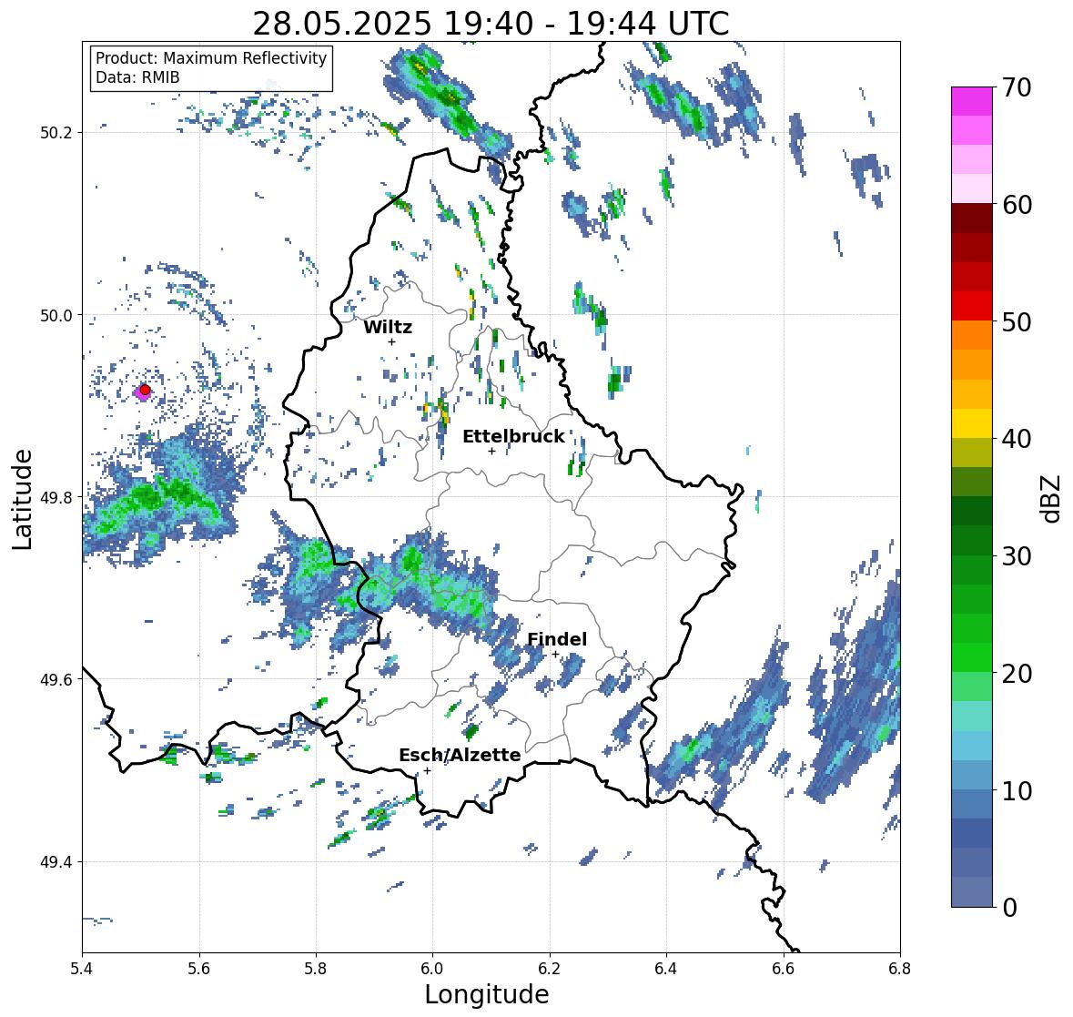Click the Ettelbruck station cross marker
The height and width of the screenshot is (1017, 1073).
491,451
